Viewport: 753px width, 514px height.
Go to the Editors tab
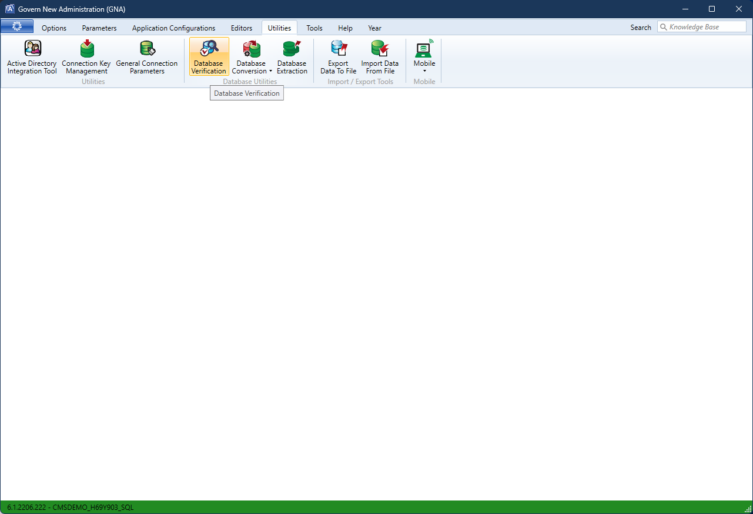tap(242, 28)
